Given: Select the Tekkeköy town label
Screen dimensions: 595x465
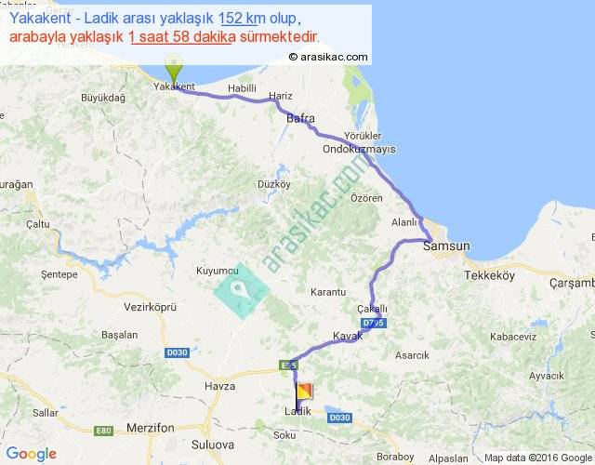Looking at the screenshot, I should tap(490, 275).
